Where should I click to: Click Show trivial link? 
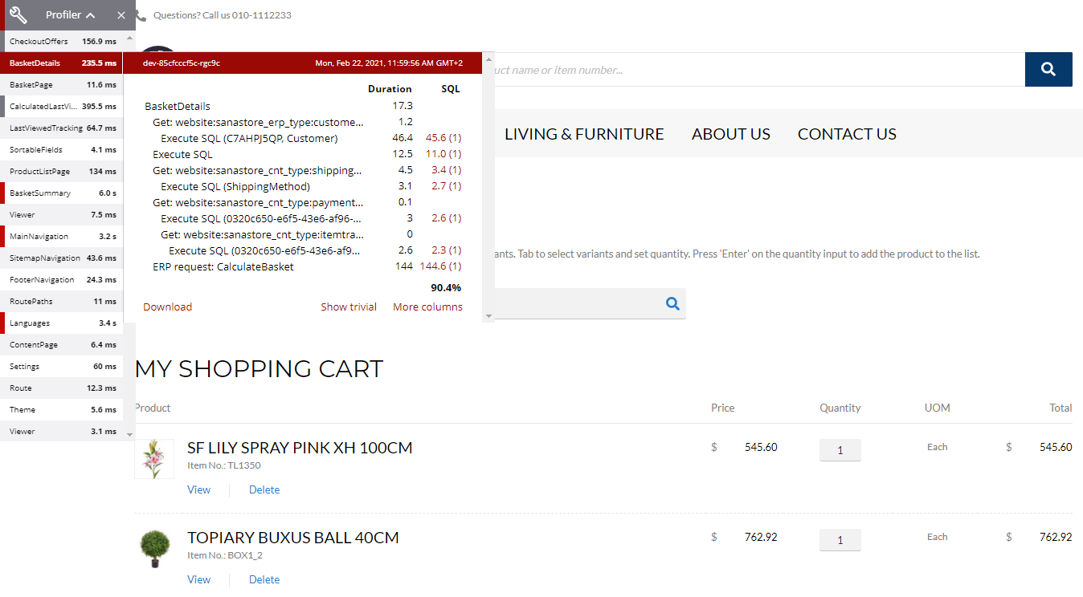(x=349, y=307)
